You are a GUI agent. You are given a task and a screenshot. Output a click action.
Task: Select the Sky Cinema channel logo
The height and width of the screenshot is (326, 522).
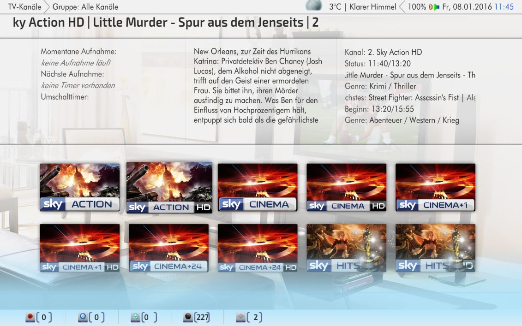pos(258,187)
